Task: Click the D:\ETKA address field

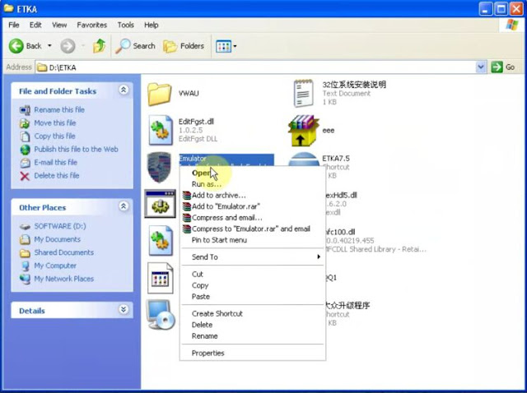Action: (255, 67)
